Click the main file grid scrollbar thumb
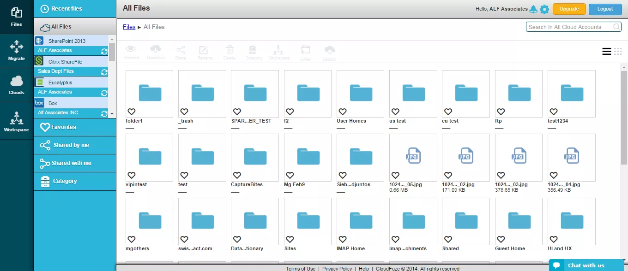The width and height of the screenshot is (628, 271). pos(624,118)
